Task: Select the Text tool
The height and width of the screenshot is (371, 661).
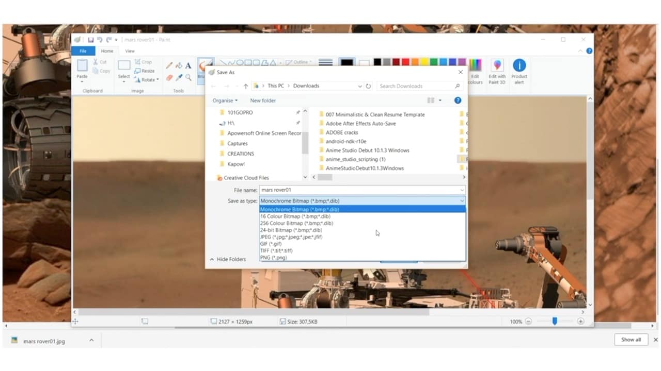Action: pyautogui.click(x=187, y=65)
